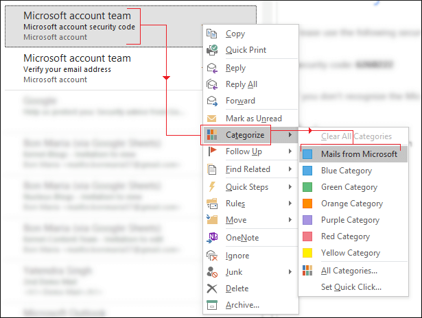
Task: Choose Orange Category label text
Action: [352, 204]
